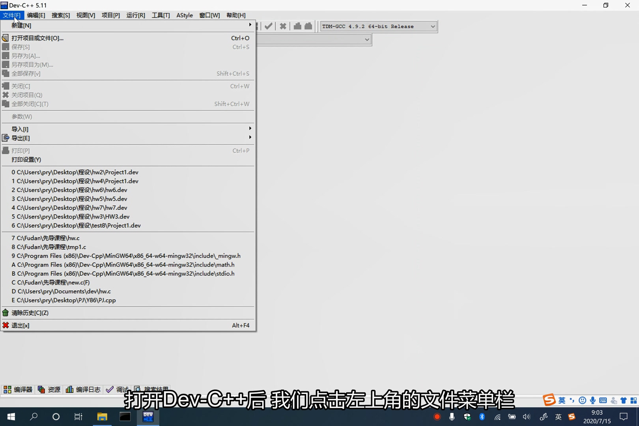Open recent file new.c(F)
Viewport: 639px width, 426px height.
pyautogui.click(x=128, y=282)
